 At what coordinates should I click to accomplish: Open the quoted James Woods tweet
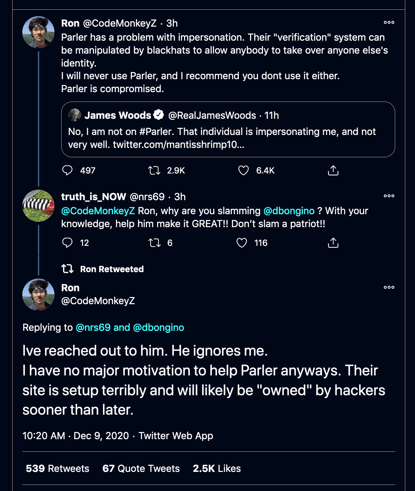(228, 129)
